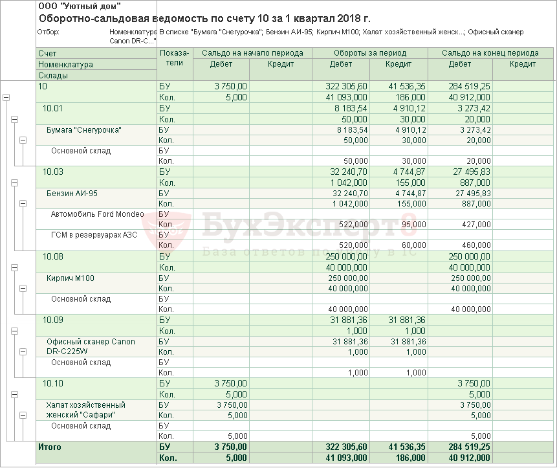557x468 pixels.
Task: Collapse Кирпич М100 item rows
Action: [x=23, y=288]
